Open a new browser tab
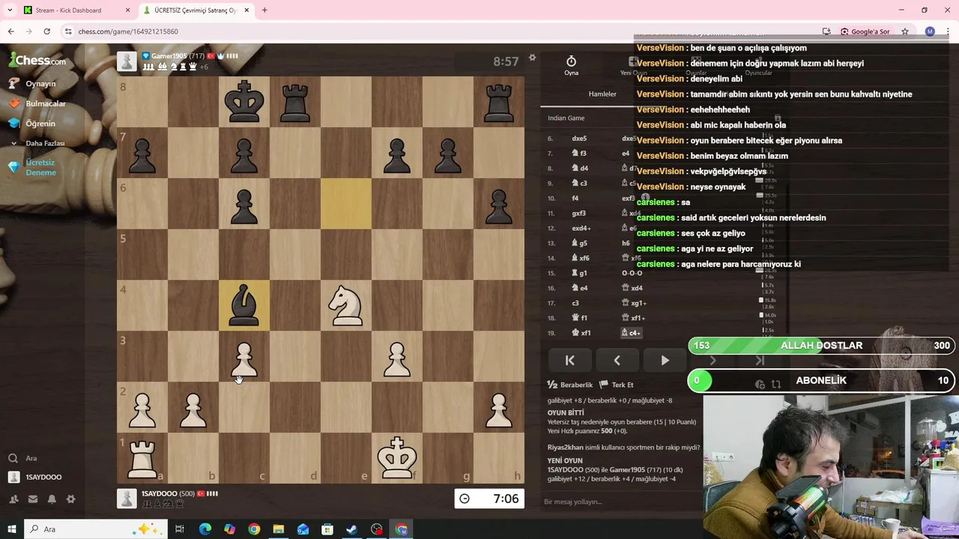This screenshot has width=959, height=539. click(264, 10)
